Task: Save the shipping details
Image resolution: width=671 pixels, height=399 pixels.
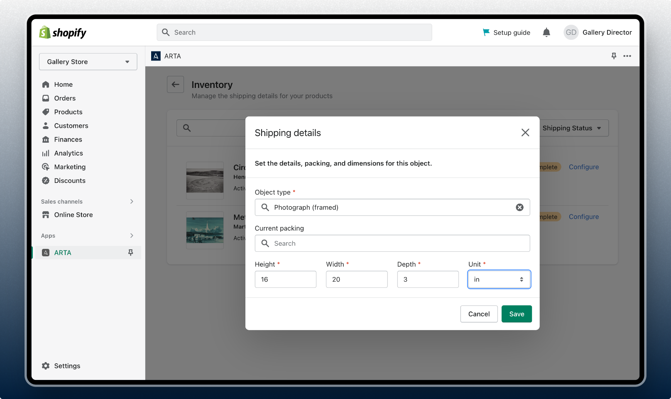Action: click(x=517, y=314)
